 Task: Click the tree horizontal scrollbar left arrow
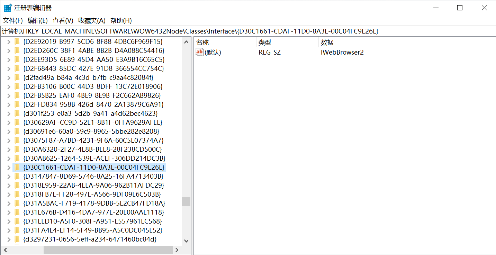tap(5, 249)
